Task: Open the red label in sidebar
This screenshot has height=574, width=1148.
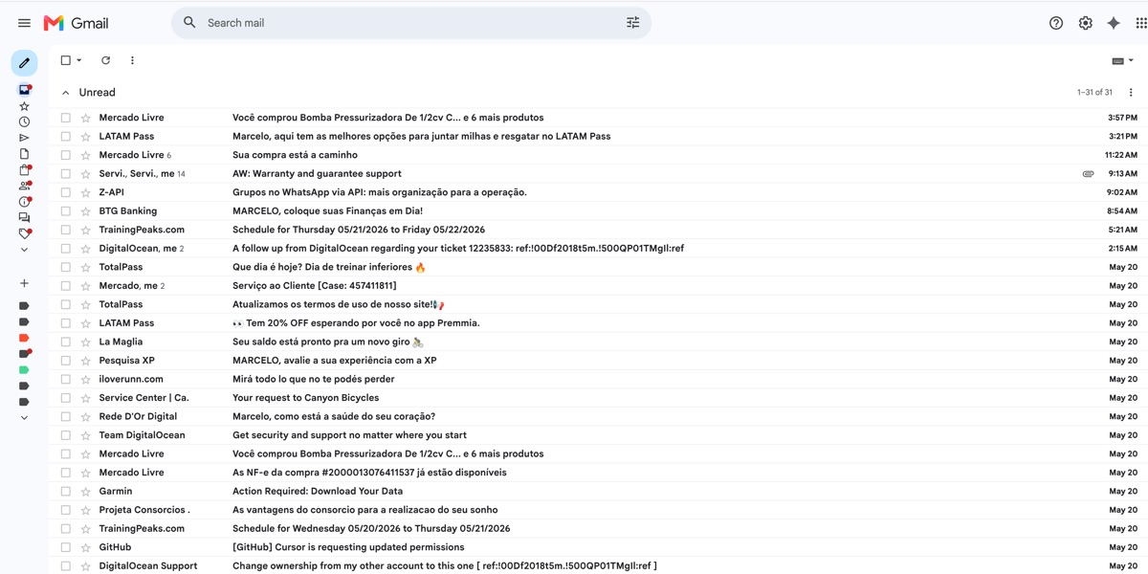Action: click(24, 338)
